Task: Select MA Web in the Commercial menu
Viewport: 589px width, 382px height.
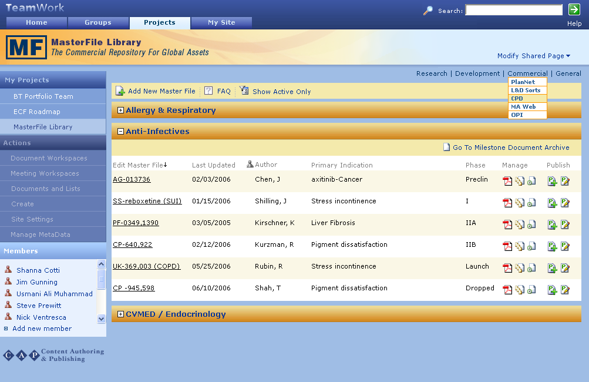Action: [527, 107]
